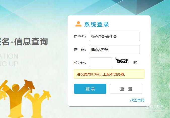Screen dimensions: 170x118
Task: Click the faded NG UP English subtitle
Action: (9, 64)
